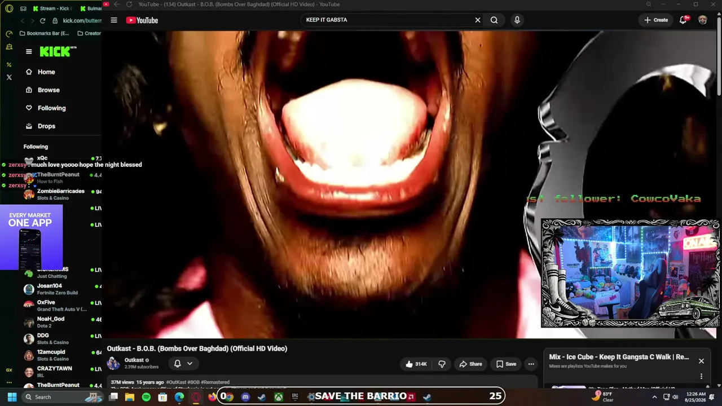Click the Windows taskbar Search box
Viewport: 722px width, 406px height.
64,397
